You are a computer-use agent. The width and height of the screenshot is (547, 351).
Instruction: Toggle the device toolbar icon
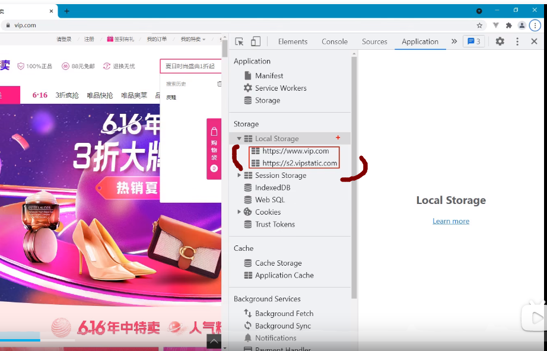(x=255, y=42)
